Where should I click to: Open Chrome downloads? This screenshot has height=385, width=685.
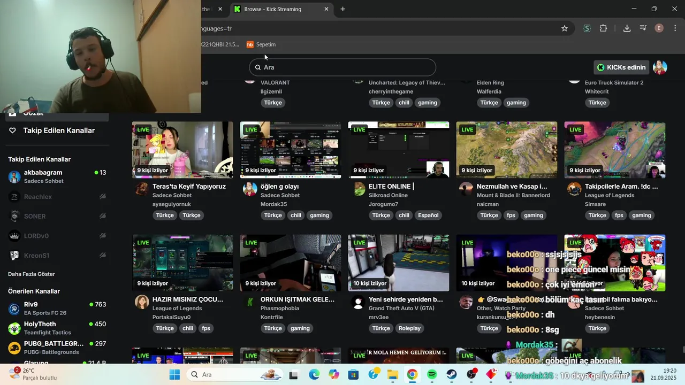(x=627, y=28)
